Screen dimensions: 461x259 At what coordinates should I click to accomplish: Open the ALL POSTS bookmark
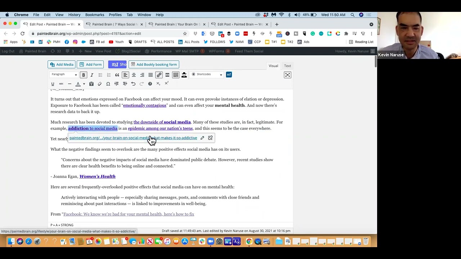point(162,42)
